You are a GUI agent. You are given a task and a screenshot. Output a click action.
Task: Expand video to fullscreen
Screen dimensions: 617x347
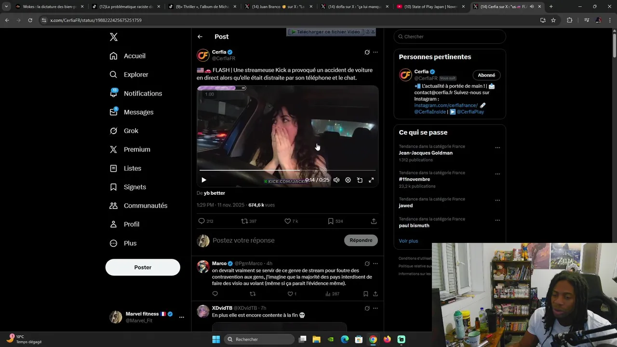click(x=371, y=180)
